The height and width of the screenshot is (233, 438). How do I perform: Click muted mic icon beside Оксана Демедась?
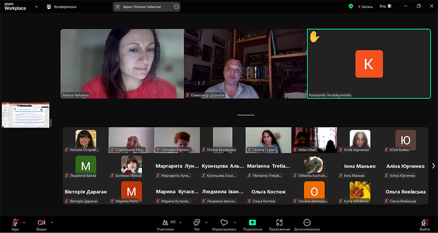(x=295, y=201)
